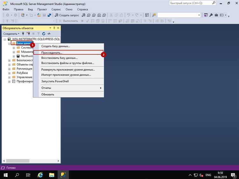Click the Disconnect icon in Object Explorer
239x179 pixels.
pyautogui.click(x=28, y=33)
